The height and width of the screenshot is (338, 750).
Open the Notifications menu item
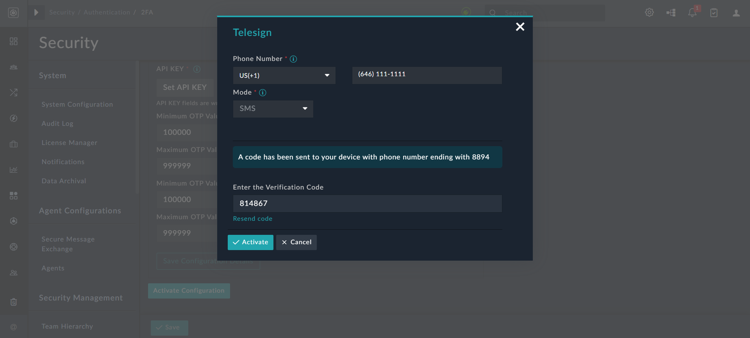(63, 162)
